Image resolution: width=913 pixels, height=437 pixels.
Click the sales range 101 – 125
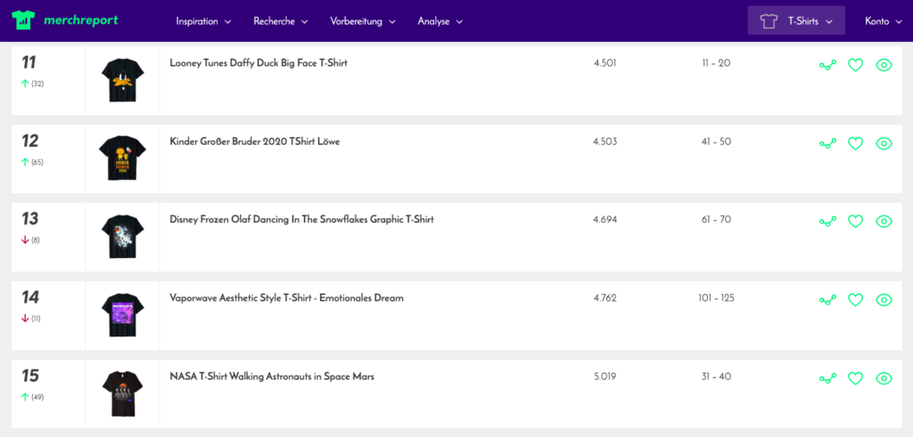click(716, 298)
